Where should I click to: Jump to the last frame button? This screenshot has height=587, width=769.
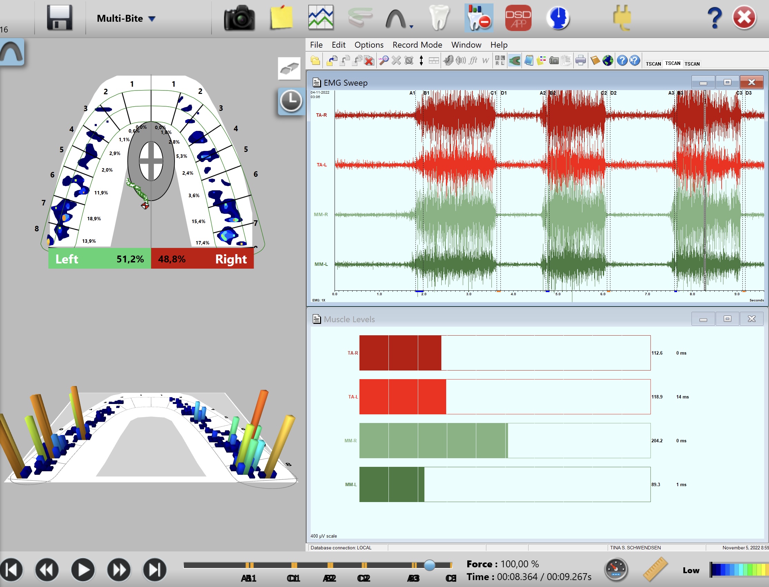[154, 570]
